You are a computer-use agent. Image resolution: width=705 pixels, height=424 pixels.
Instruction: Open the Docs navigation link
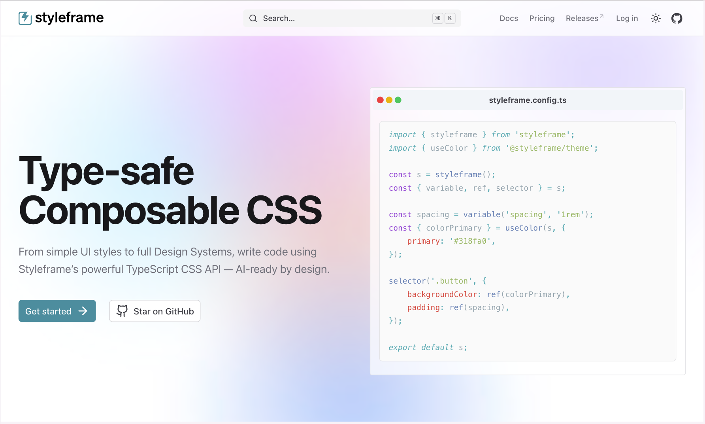pyautogui.click(x=509, y=18)
